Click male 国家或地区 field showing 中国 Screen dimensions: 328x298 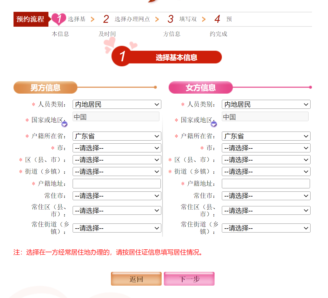[x=116, y=116]
